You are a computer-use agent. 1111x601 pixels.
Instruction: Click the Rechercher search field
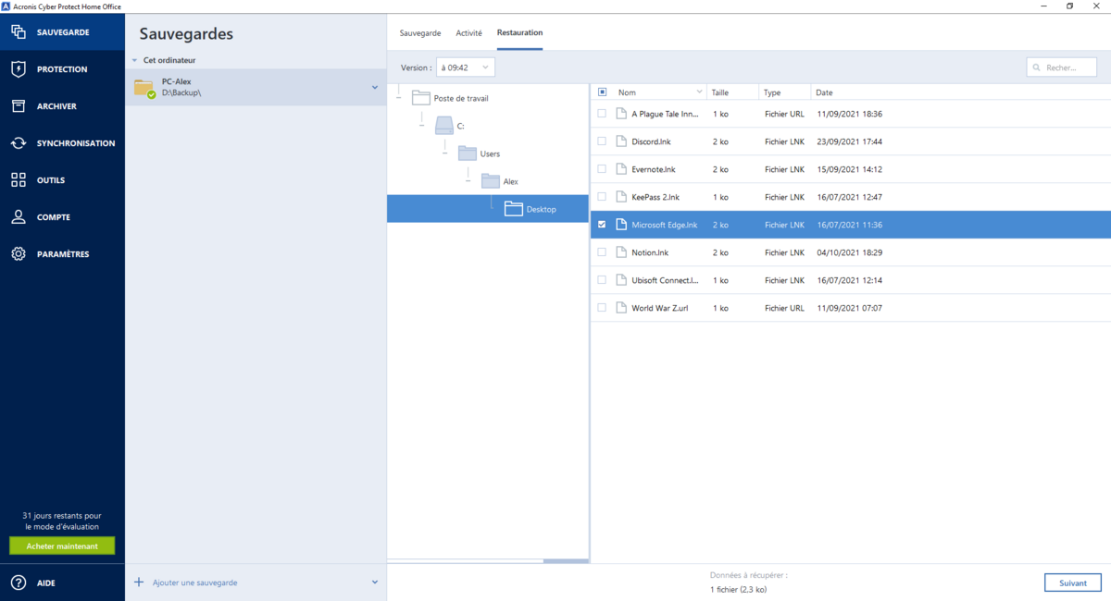pos(1062,67)
